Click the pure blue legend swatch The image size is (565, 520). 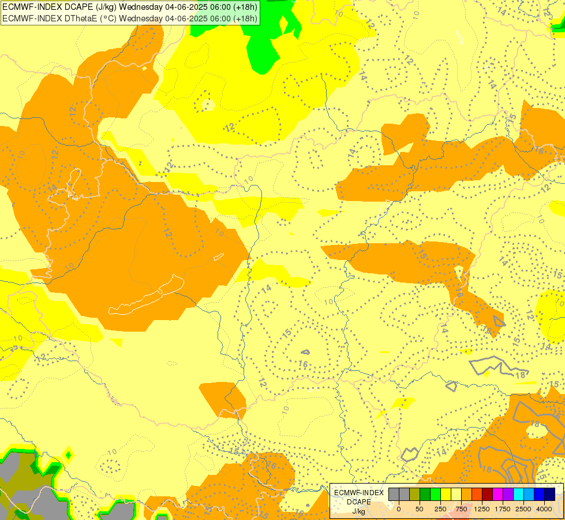pos(540,494)
